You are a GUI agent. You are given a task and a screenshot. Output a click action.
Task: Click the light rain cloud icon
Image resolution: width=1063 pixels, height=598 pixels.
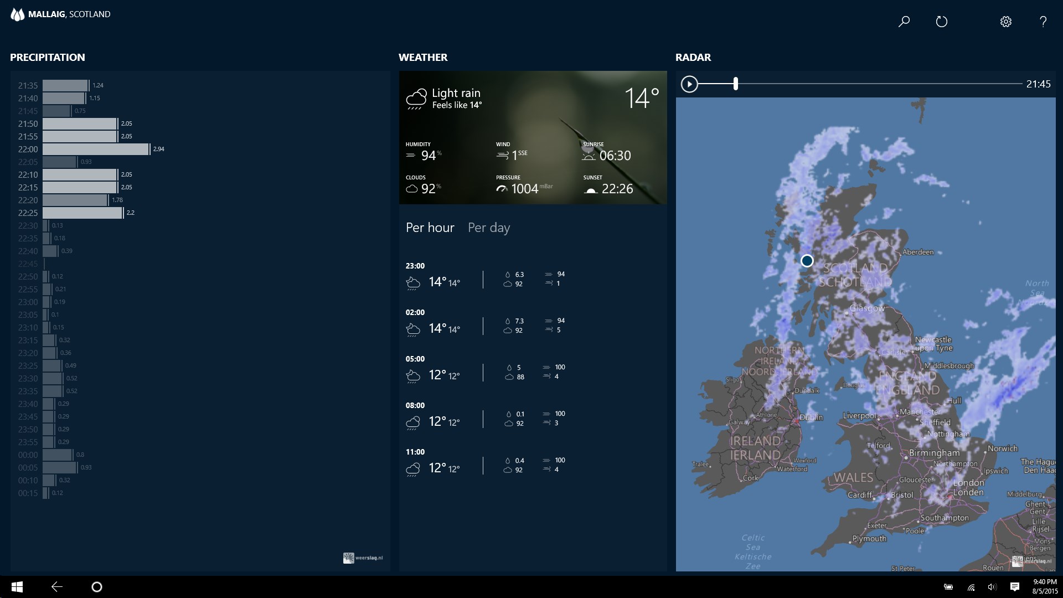click(416, 97)
